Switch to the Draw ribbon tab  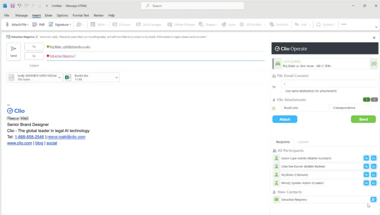click(x=48, y=16)
